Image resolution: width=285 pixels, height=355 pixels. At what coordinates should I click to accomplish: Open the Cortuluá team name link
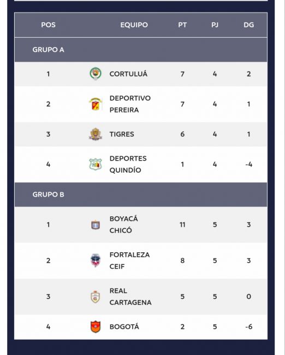point(128,74)
